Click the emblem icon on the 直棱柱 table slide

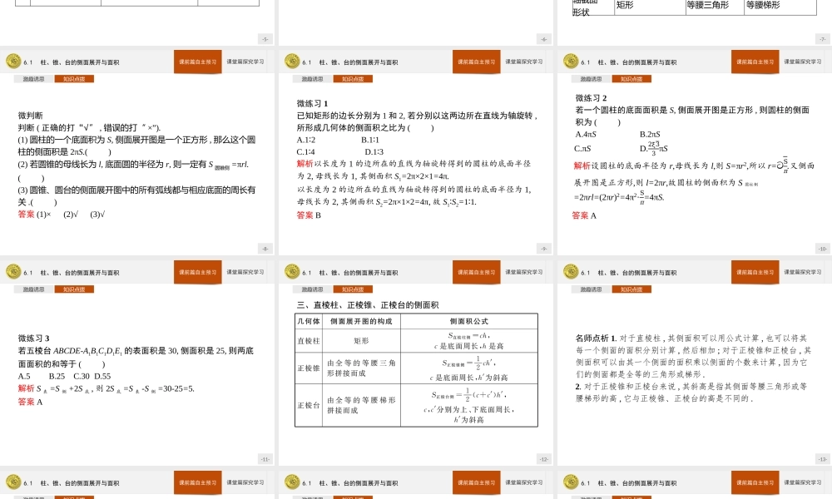click(293, 271)
